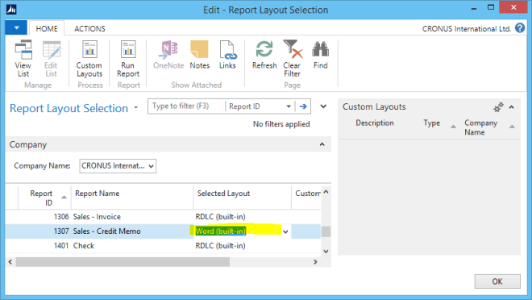Viewport: 532px width, 300px height.
Task: Sort Custom Layouts by Company Name column
Action: point(480,127)
